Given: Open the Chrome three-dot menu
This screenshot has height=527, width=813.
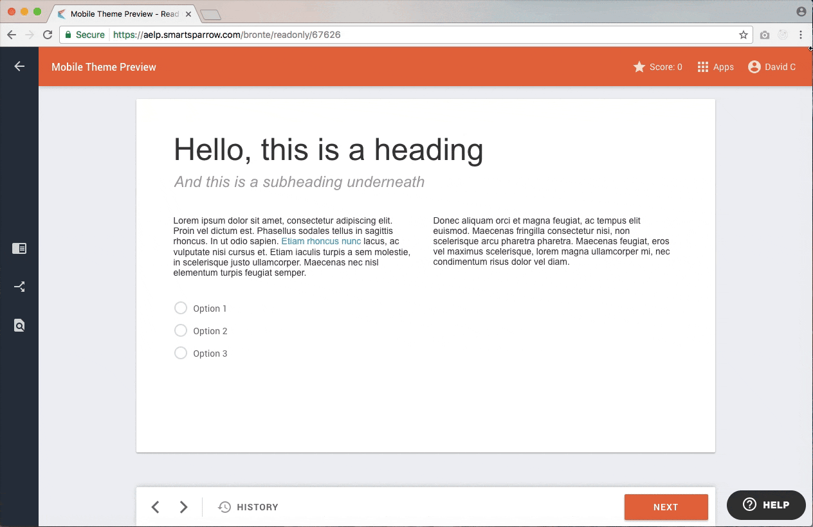Looking at the screenshot, I should click(801, 35).
